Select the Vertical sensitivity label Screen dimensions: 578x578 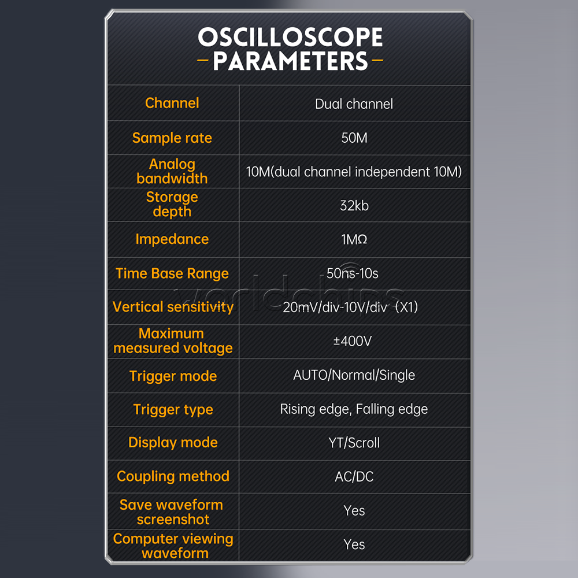point(173,307)
